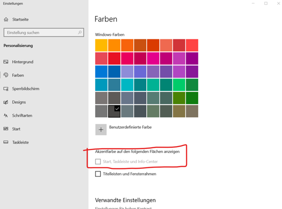Click the plus icon for custom color
This screenshot has height=209, width=282.
[101, 130]
